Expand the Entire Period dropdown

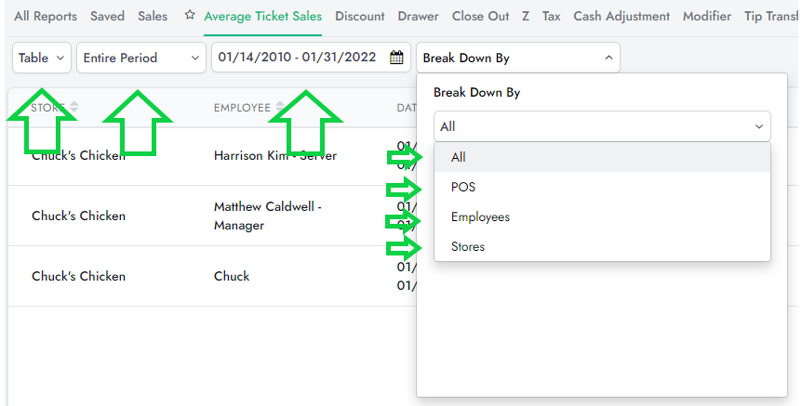click(x=141, y=58)
